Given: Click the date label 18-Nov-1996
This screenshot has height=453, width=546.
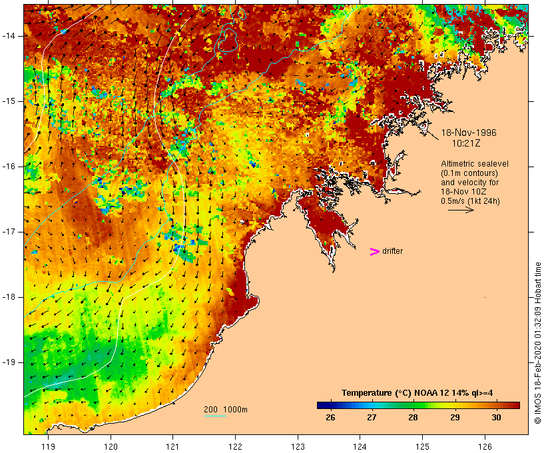Looking at the screenshot, I should [x=469, y=133].
